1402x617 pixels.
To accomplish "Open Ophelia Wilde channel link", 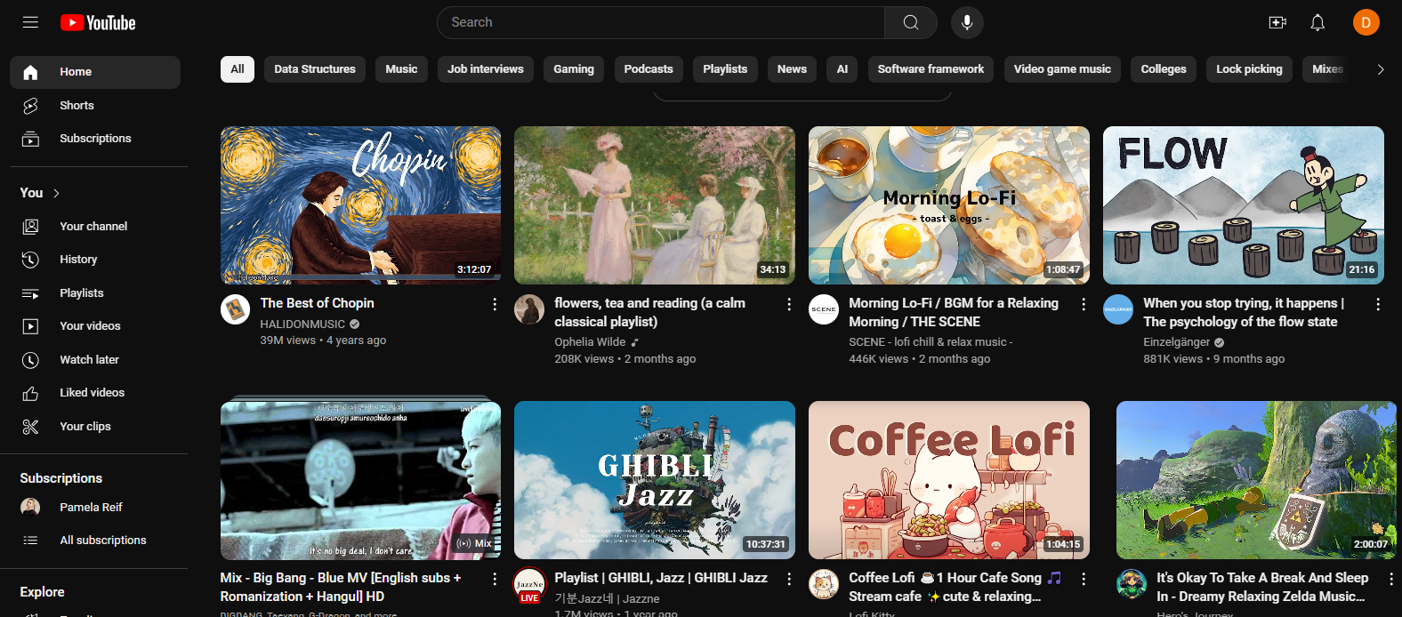I will point(590,342).
